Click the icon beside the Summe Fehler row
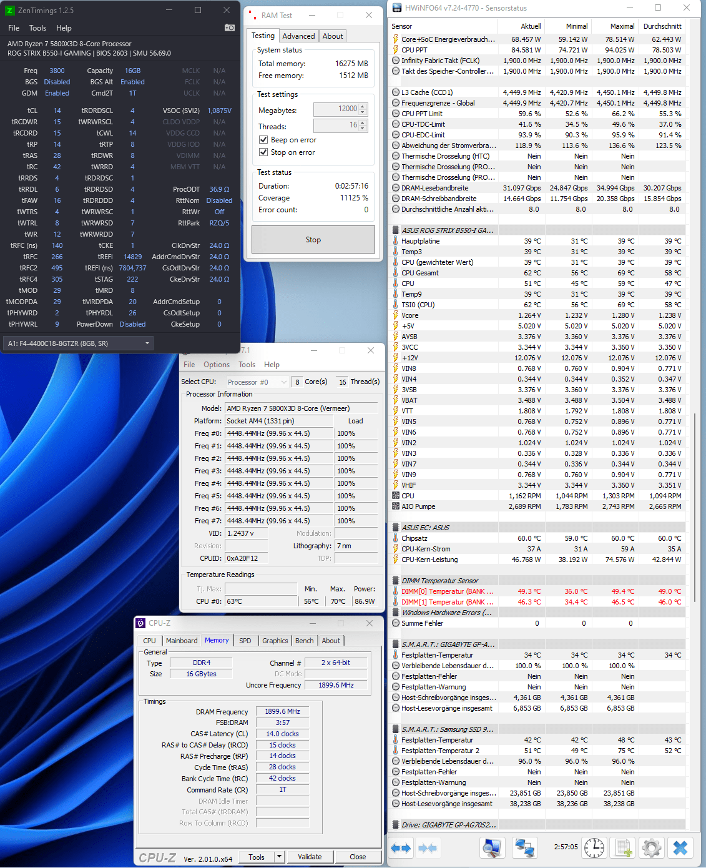This screenshot has height=868, width=706. point(396,623)
